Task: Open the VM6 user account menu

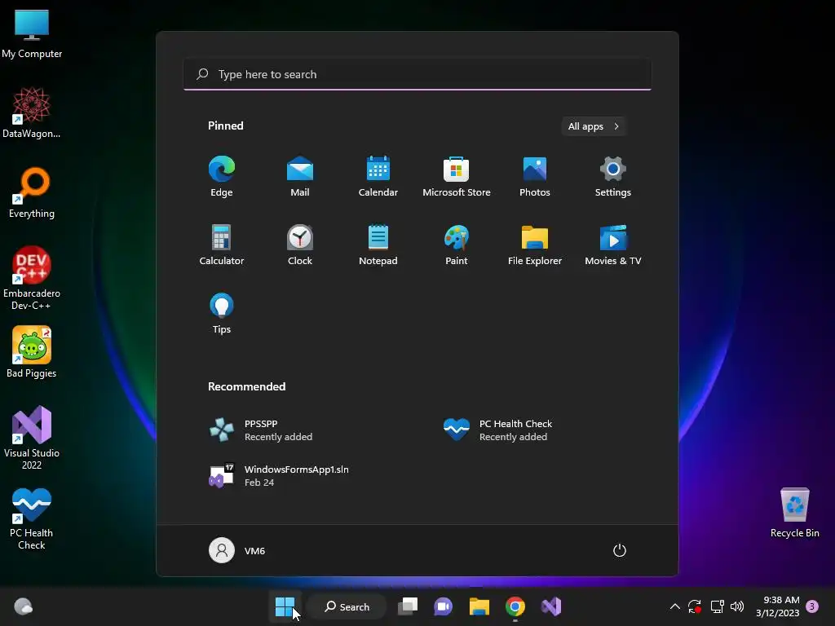Action: (x=237, y=550)
